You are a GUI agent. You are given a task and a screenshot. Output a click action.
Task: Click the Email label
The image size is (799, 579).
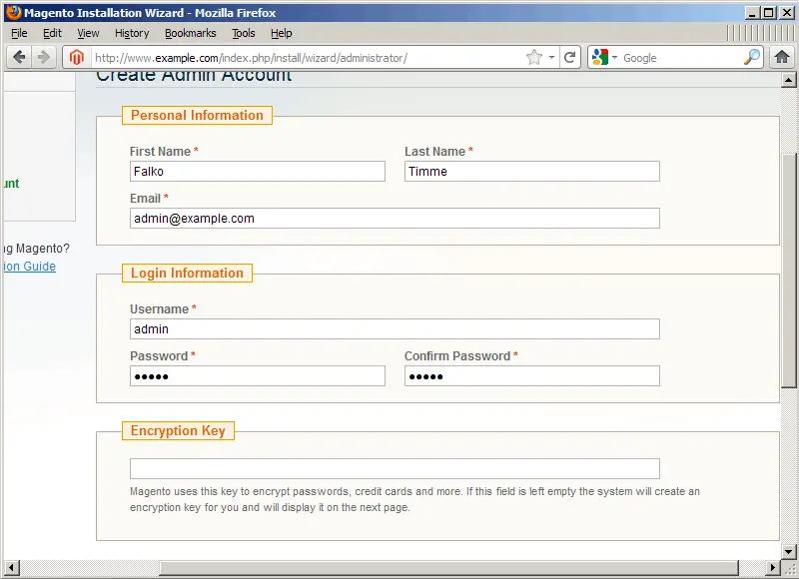[145, 198]
